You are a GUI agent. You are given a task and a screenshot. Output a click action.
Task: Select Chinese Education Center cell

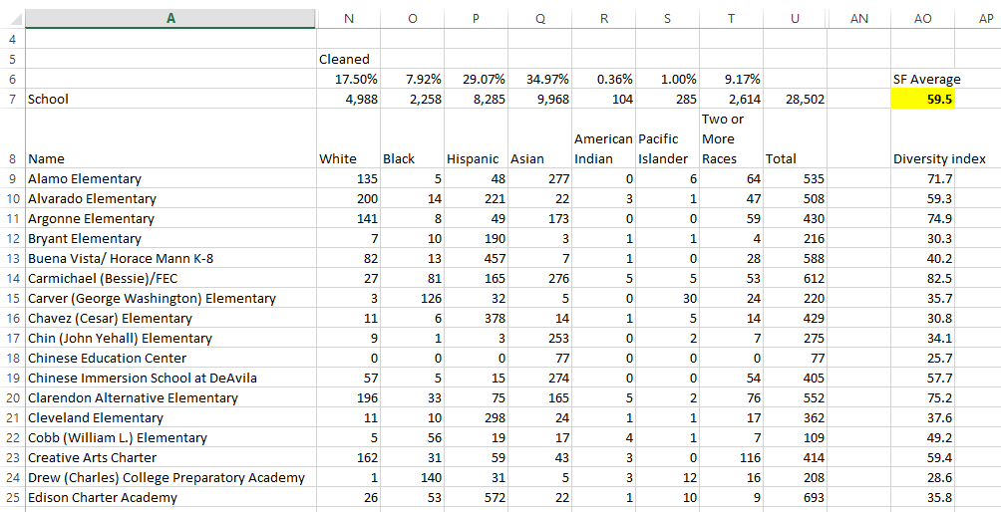(x=170, y=358)
